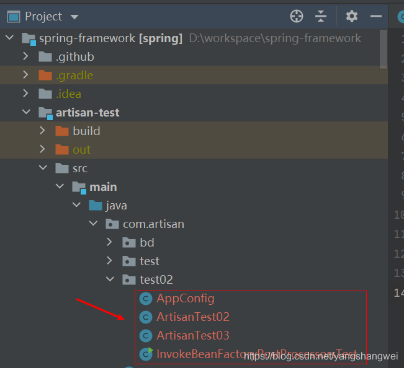
Task: Click the orange build folder icon
Action: click(x=61, y=131)
